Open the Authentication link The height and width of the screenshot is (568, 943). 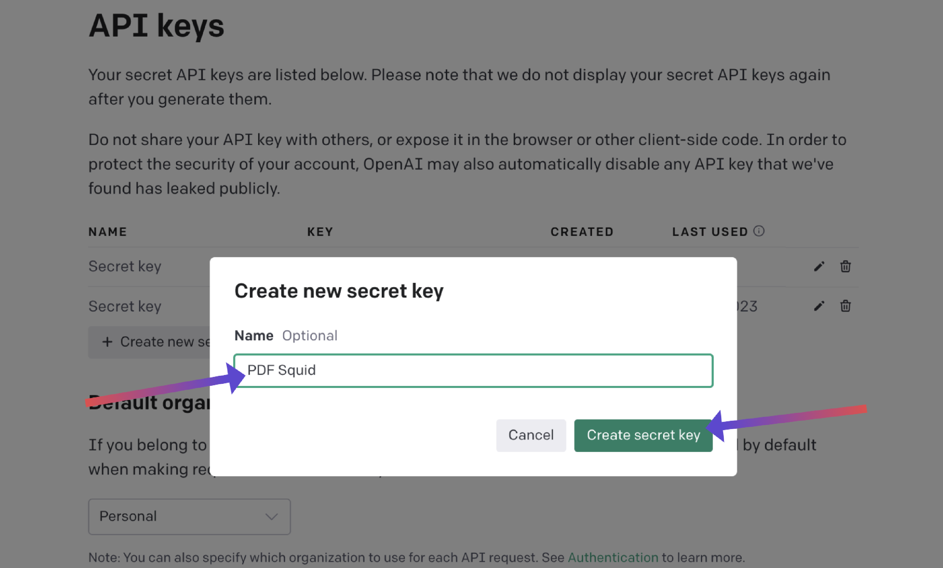click(x=613, y=558)
